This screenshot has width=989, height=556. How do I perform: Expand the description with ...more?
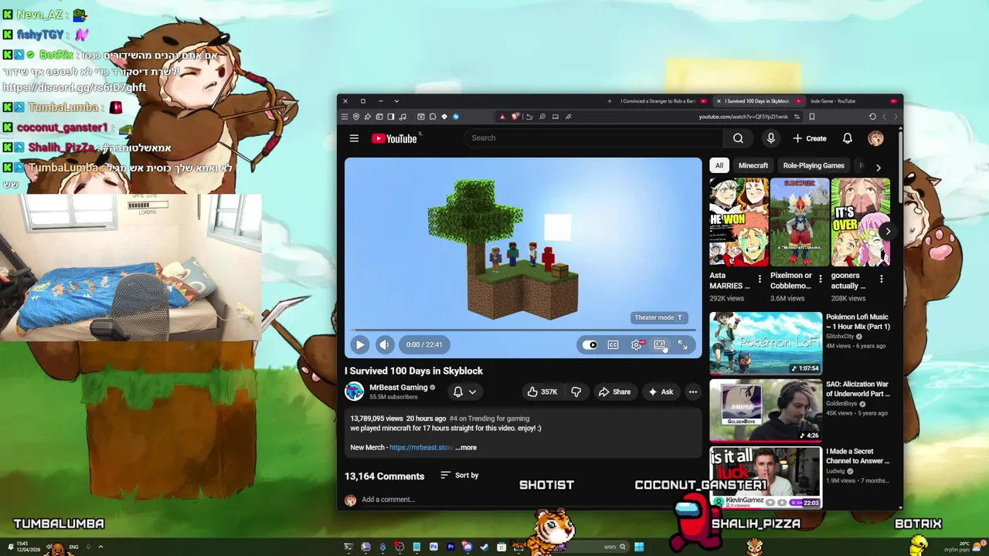tap(466, 447)
